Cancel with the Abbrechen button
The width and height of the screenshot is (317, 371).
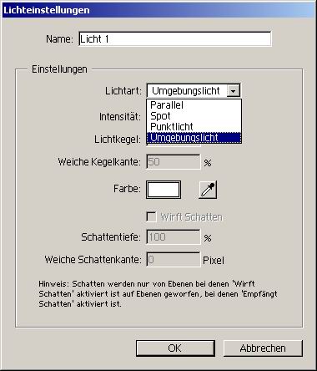pos(263,348)
